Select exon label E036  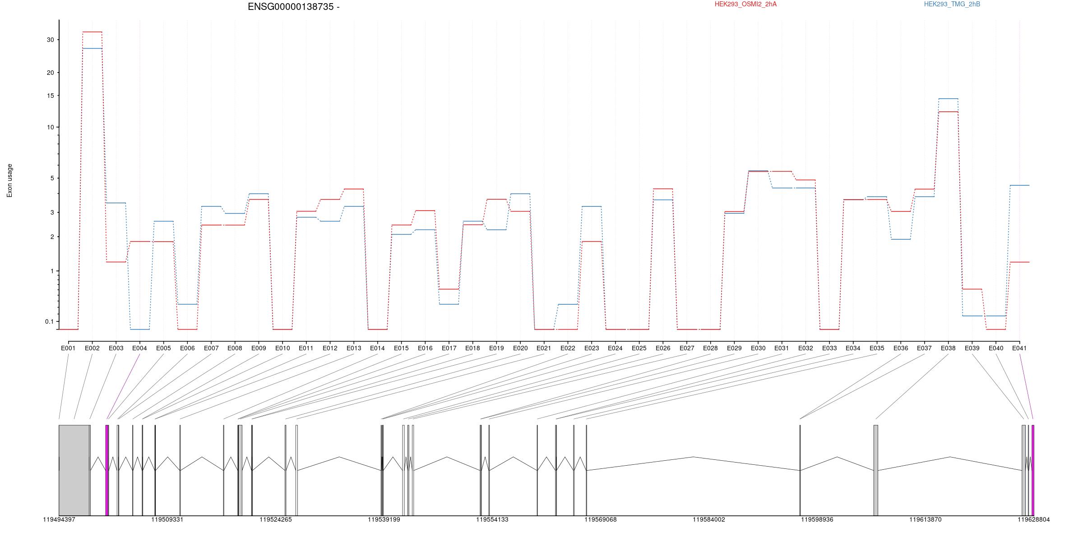coord(901,348)
